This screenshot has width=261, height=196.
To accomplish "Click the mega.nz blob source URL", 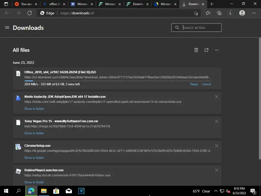I will tap(67, 126).
